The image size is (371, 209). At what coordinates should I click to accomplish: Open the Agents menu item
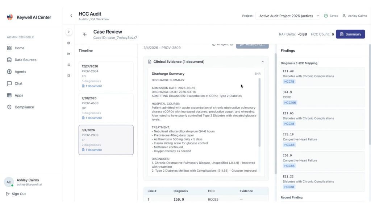tap(20, 72)
